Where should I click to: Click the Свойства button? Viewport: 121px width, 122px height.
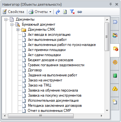click(x=13, y=12)
